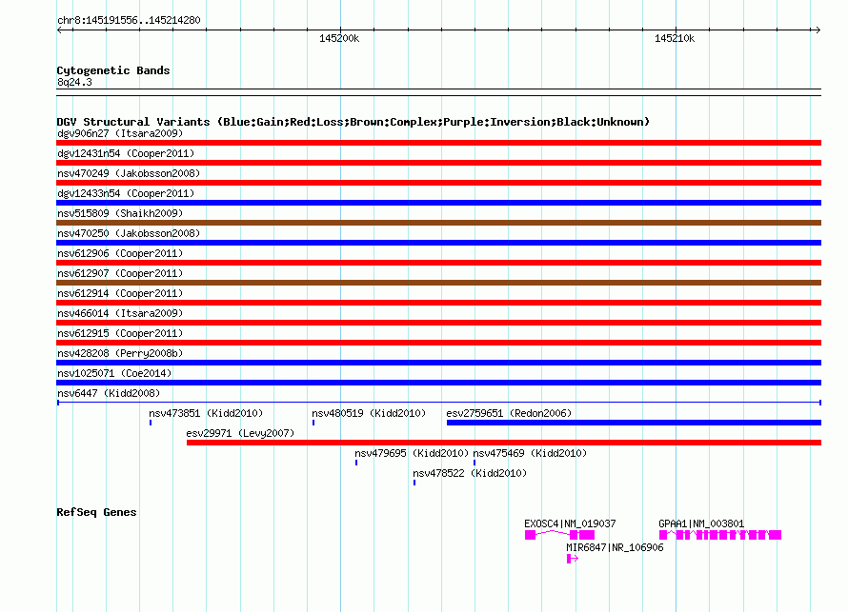Click the MIR6847 arrow glyph
This screenshot has width=848, height=612.
[x=573, y=559]
